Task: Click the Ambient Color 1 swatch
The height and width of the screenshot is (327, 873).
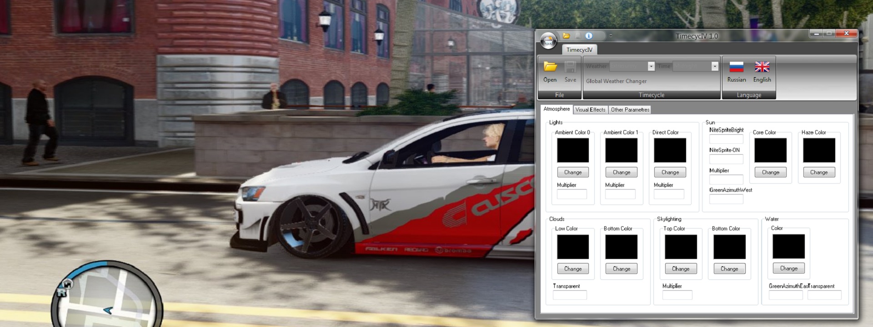Action: (x=622, y=150)
